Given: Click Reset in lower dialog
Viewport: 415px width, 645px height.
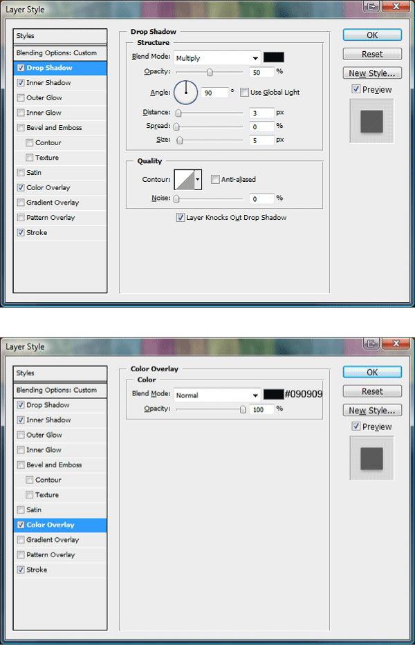Looking at the screenshot, I should [372, 391].
